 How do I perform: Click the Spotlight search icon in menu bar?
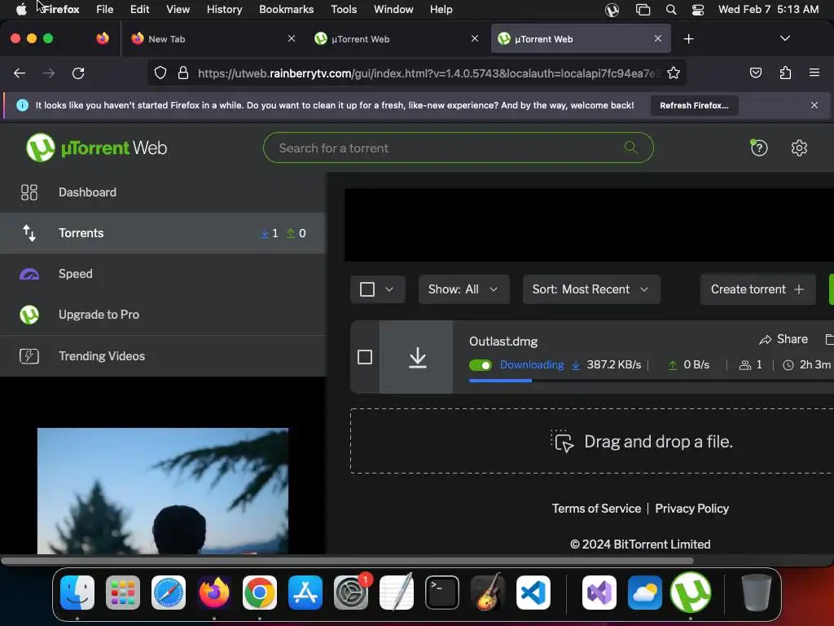[x=671, y=10]
